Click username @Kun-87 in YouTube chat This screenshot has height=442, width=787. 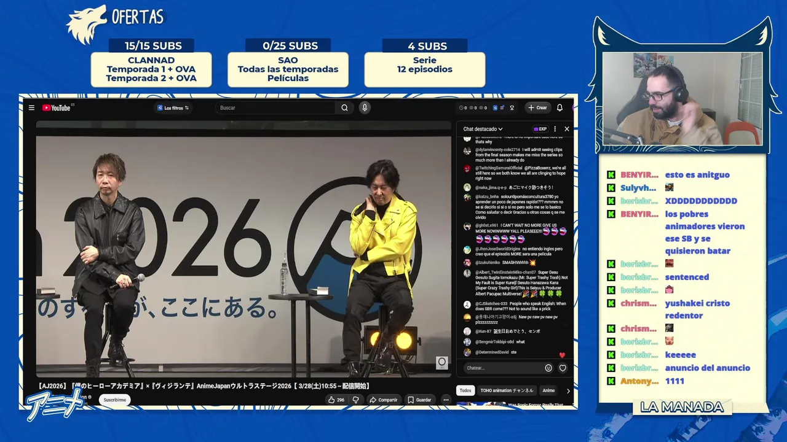pos(483,331)
